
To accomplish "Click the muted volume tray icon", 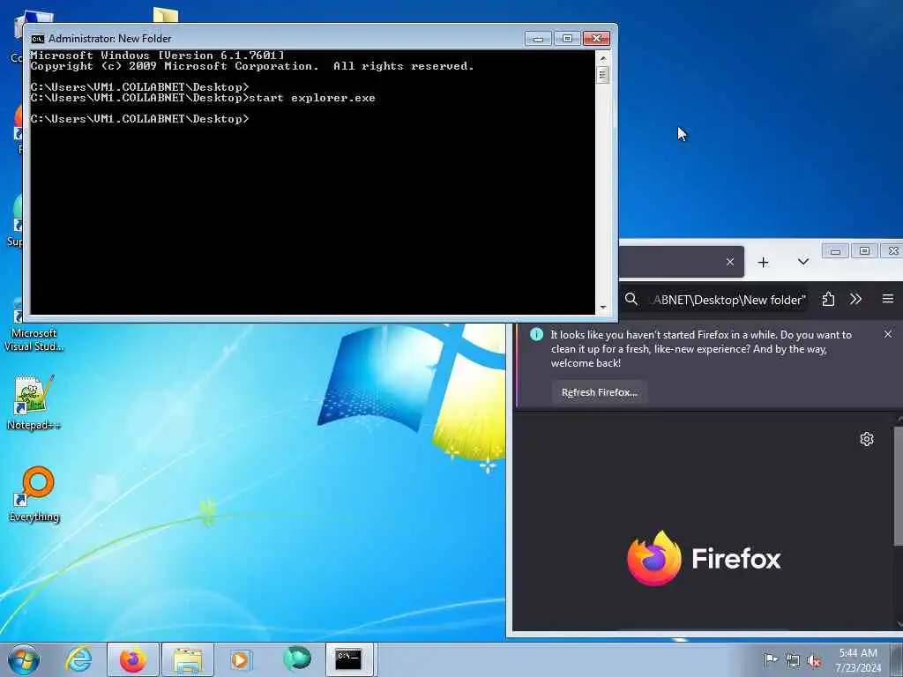I will click(814, 660).
